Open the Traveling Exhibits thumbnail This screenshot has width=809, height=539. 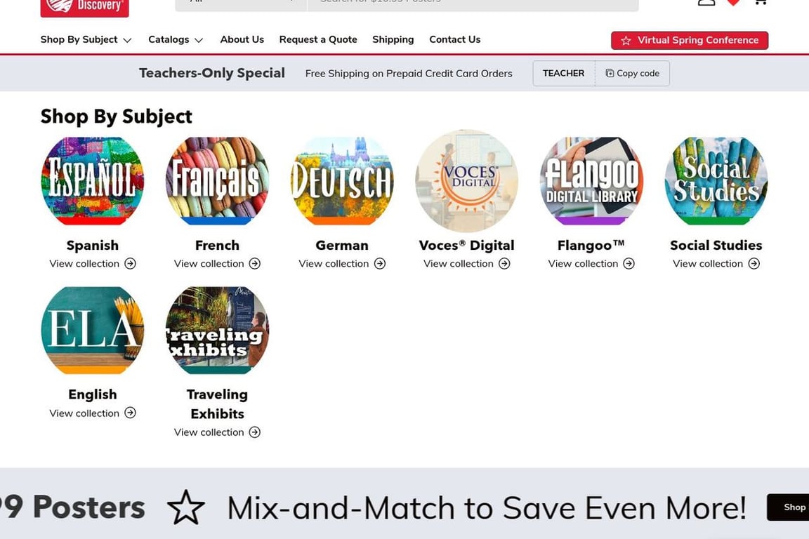coord(217,331)
